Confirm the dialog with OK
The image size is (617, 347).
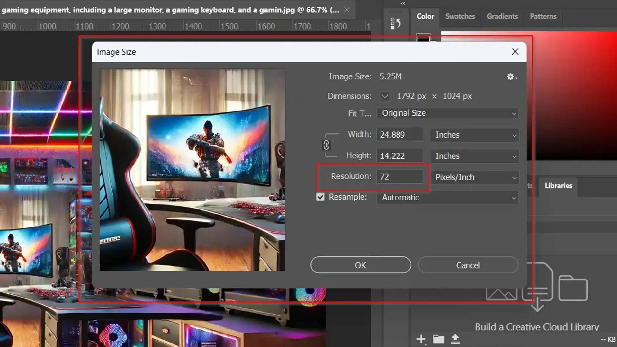[361, 265]
